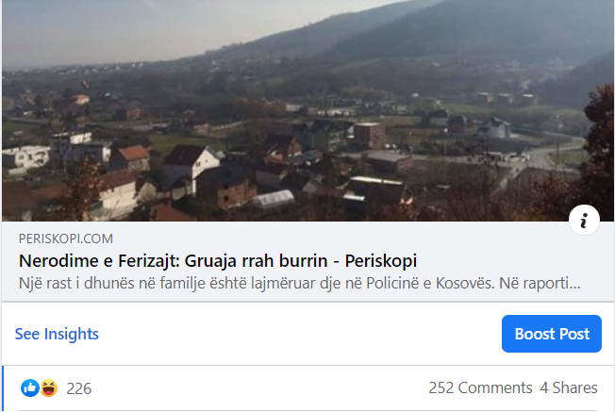615x412 pixels.
Task: Open the 252 Comments thread
Action: 480,387
